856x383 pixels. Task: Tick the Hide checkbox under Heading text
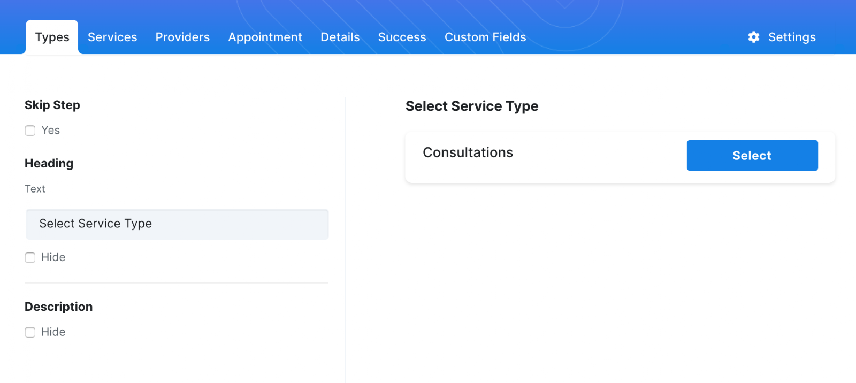(x=30, y=258)
